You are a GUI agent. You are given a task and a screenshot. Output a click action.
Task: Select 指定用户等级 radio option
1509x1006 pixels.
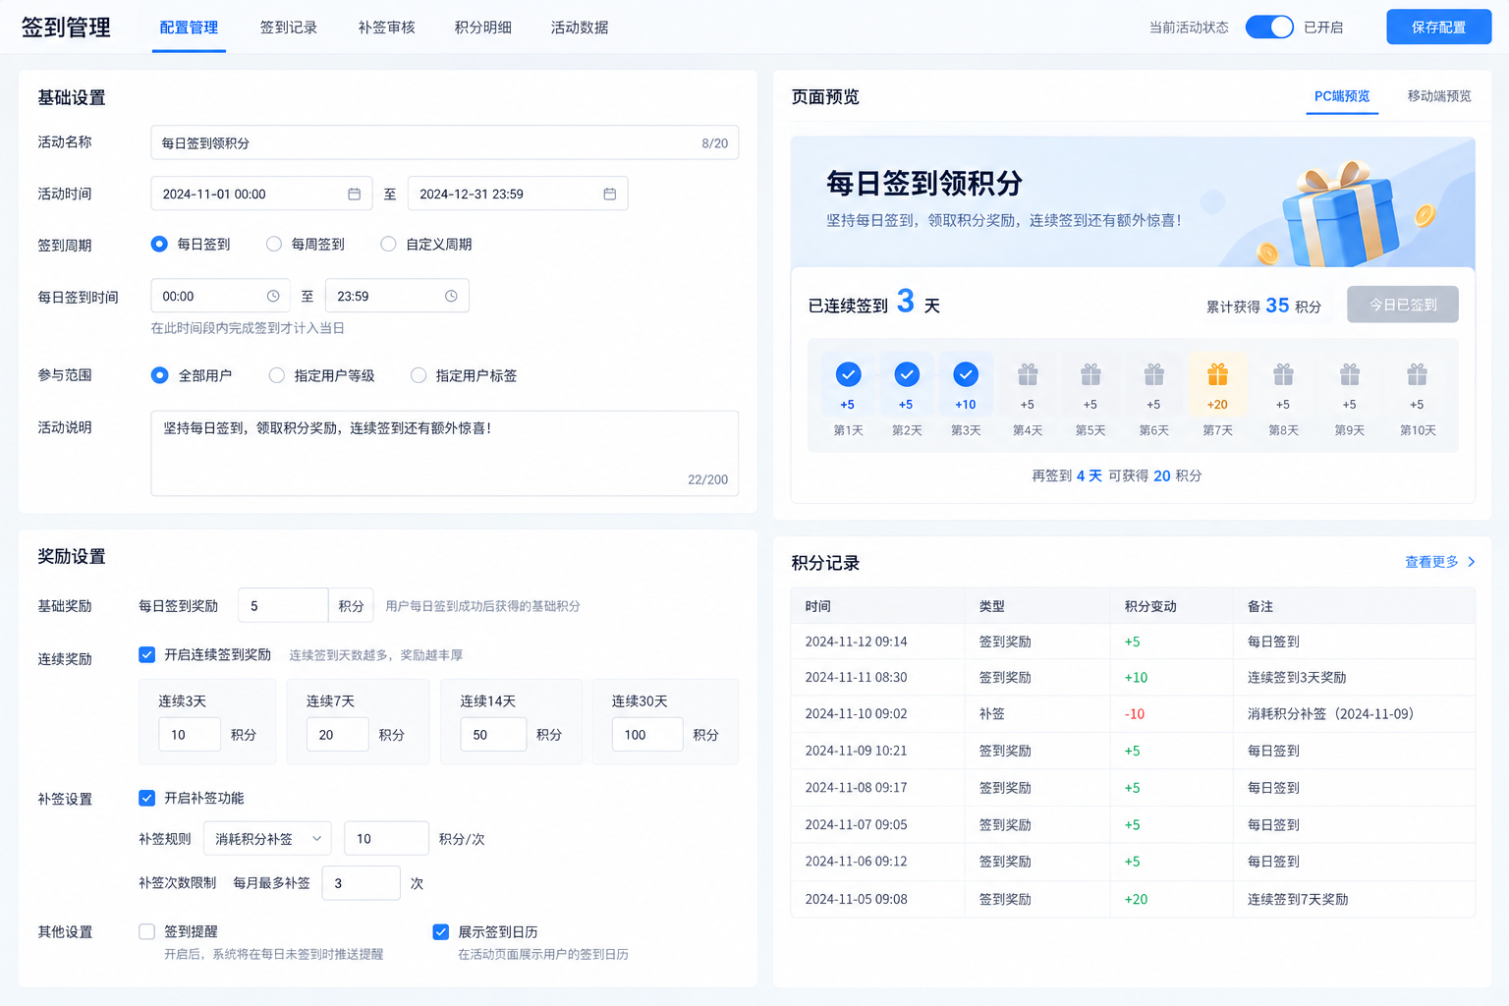tap(277, 375)
